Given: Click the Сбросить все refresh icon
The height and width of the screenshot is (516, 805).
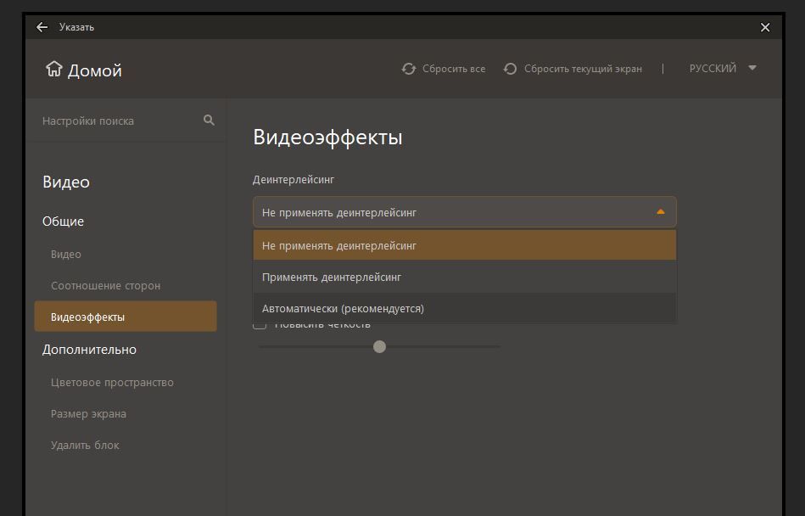Looking at the screenshot, I should [x=409, y=69].
